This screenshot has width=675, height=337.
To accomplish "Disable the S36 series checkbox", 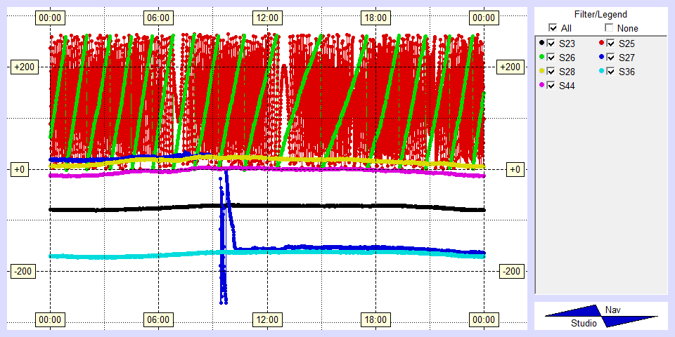I will 611,72.
